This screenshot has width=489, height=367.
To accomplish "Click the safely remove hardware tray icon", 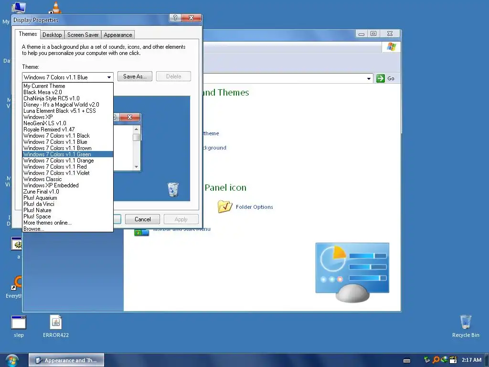I will [426, 360].
